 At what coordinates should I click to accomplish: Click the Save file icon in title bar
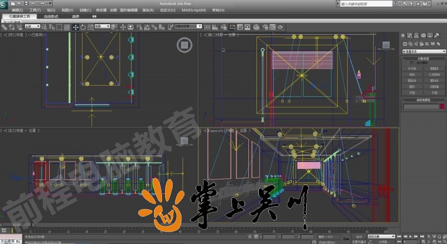pyautogui.click(x=26, y=4)
